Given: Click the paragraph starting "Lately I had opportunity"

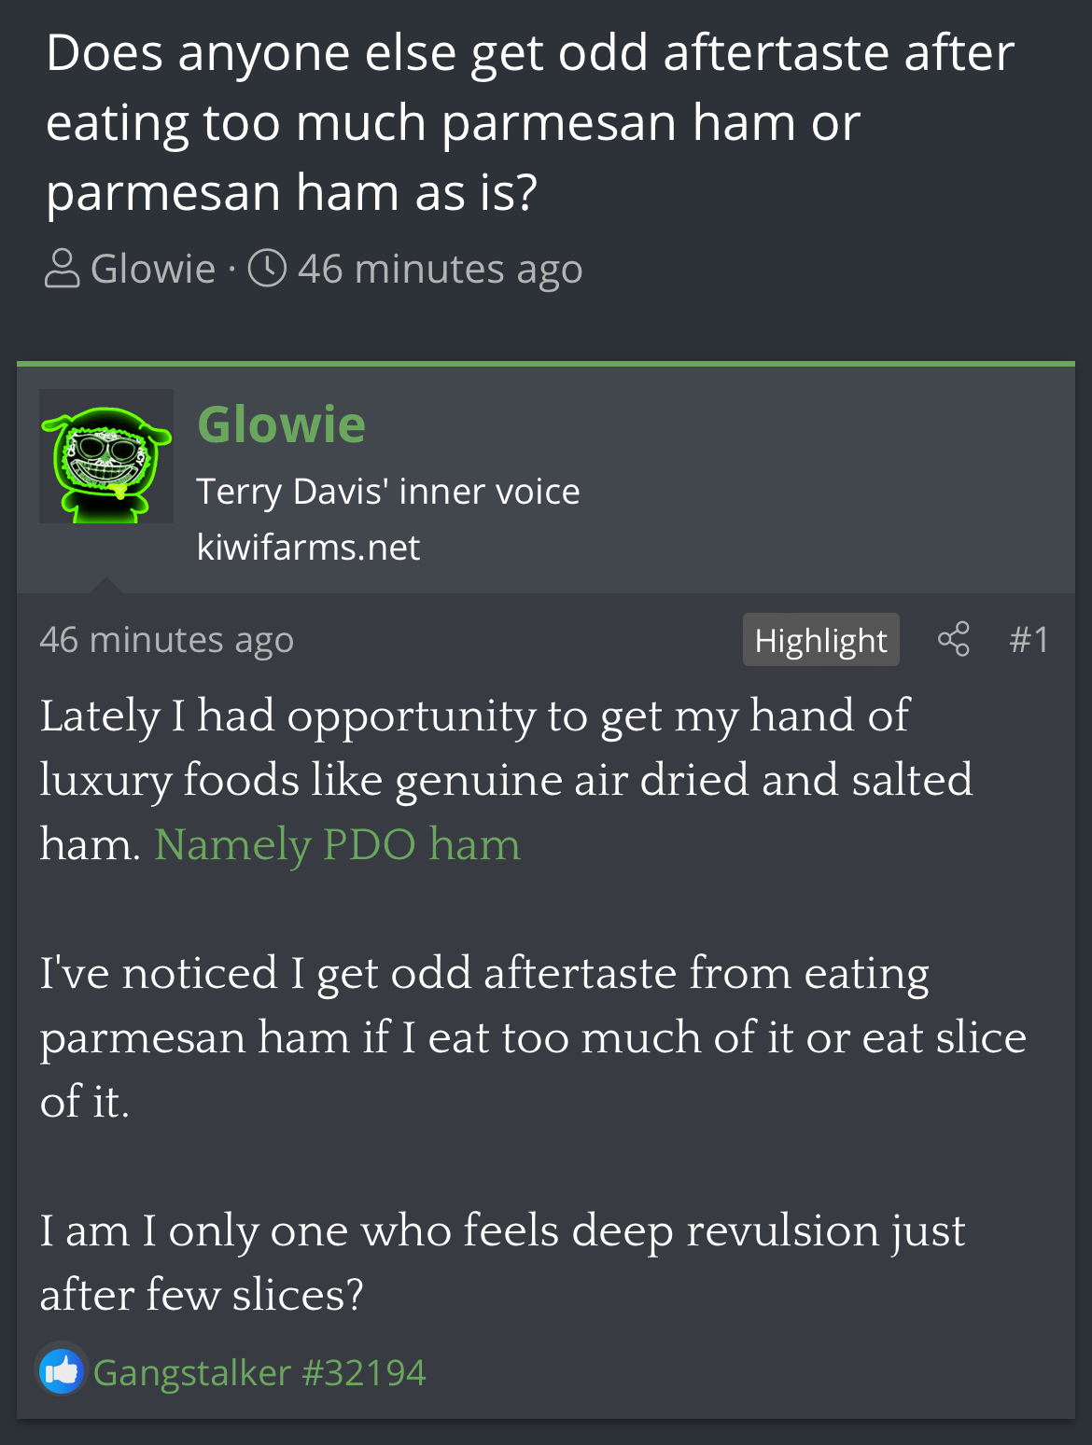Looking at the screenshot, I should (x=505, y=779).
